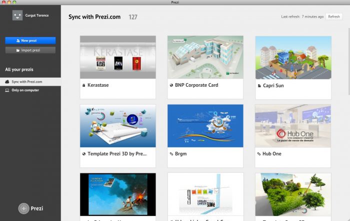Click the Hub One title text
The width and height of the screenshot is (350, 221).
[272, 154]
